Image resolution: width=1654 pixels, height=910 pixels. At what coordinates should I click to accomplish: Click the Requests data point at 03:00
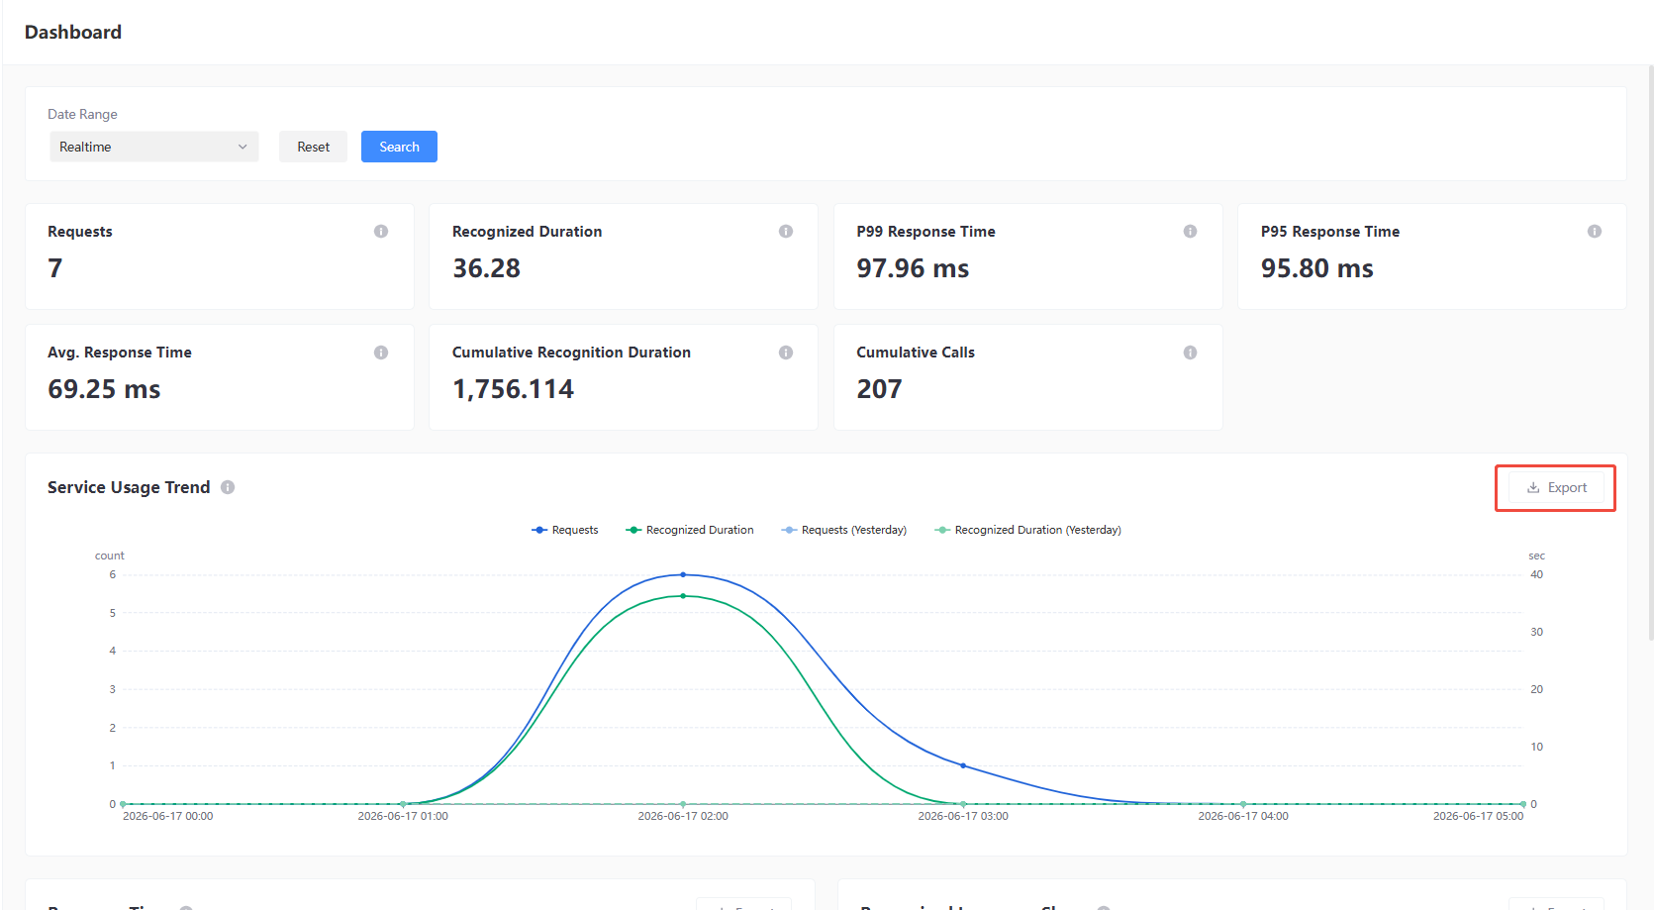963,765
